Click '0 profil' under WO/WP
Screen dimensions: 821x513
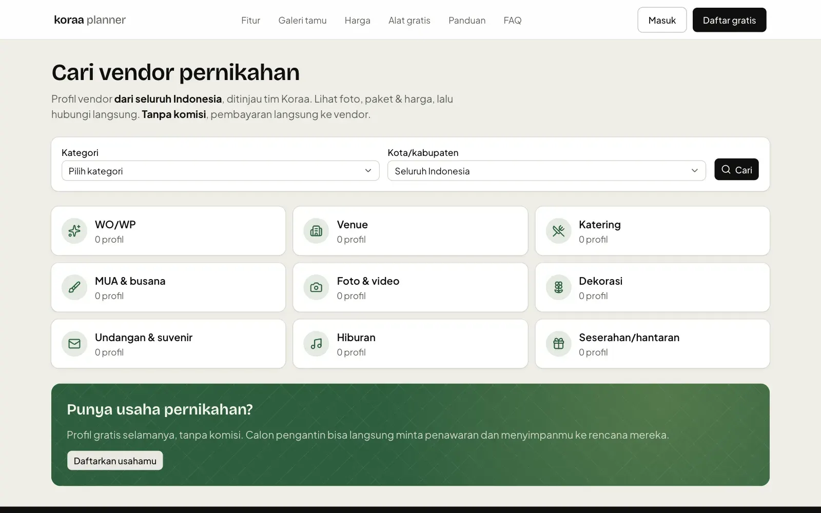(109, 240)
